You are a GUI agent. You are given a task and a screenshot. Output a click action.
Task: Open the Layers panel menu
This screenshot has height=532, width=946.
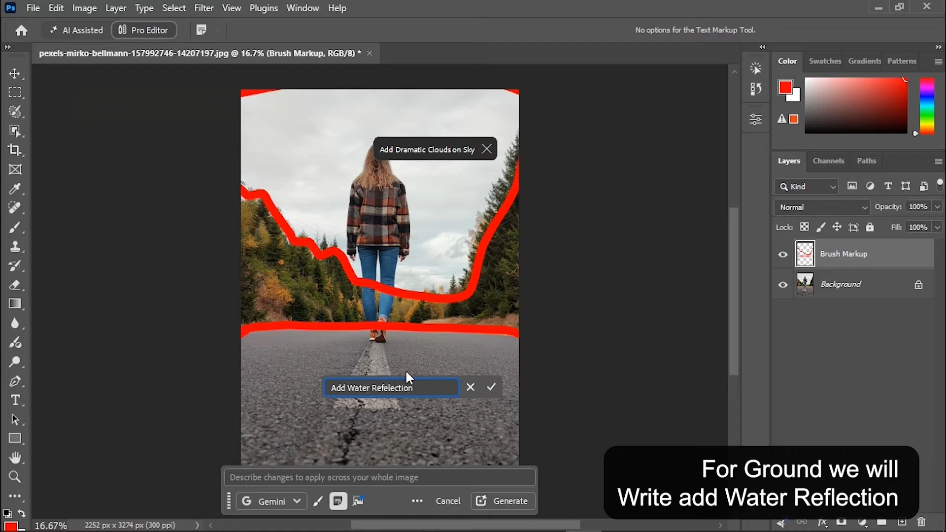click(938, 162)
